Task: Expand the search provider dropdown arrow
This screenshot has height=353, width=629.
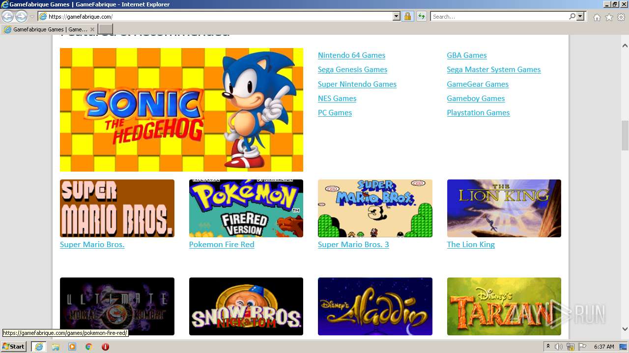Action: tap(580, 17)
